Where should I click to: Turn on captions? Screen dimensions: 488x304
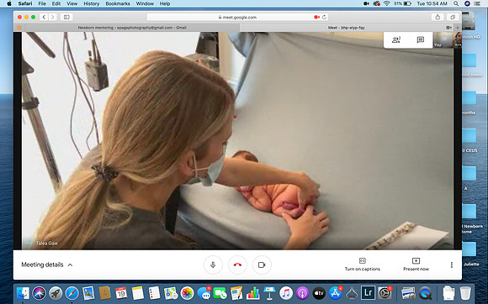tap(363, 265)
